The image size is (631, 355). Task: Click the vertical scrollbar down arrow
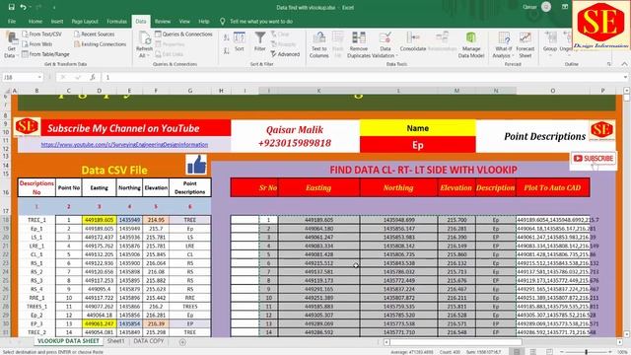tap(626, 333)
